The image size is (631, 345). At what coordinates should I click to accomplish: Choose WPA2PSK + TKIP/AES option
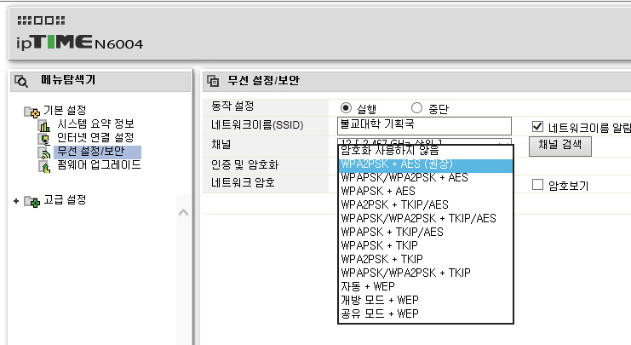point(426,205)
